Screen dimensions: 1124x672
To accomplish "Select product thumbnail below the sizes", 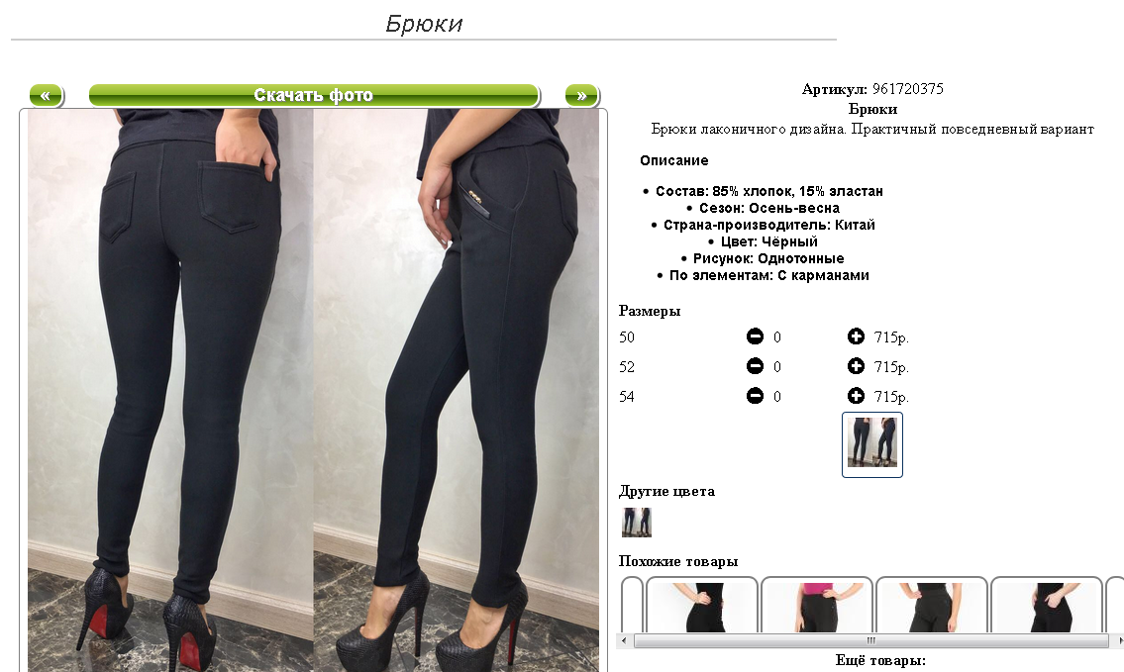I will coord(871,444).
